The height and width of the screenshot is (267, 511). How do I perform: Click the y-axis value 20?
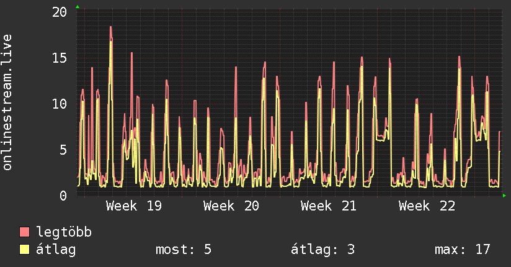[x=60, y=12]
